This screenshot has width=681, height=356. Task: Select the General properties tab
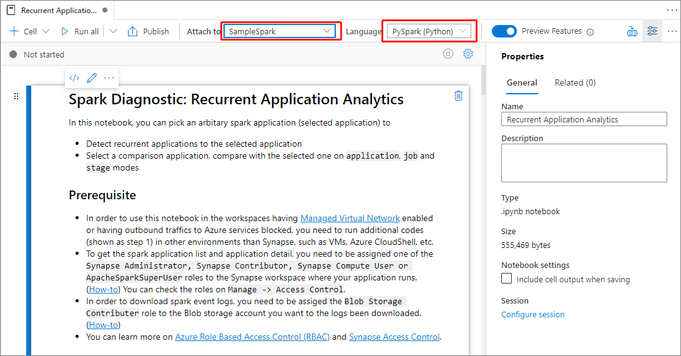[522, 82]
